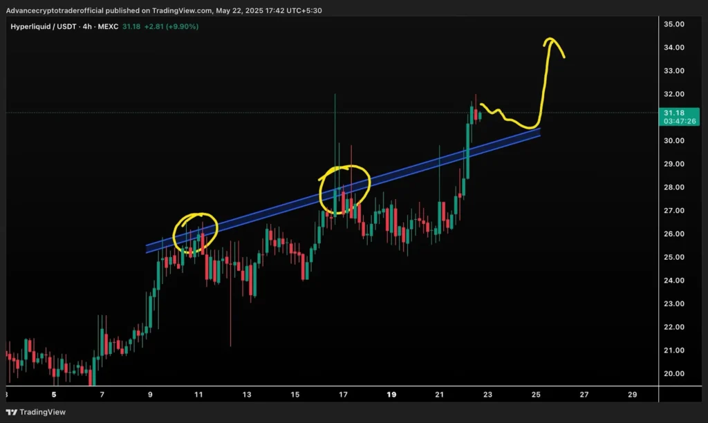Click date label 15 on time axis
708x423 pixels.
[x=295, y=395]
